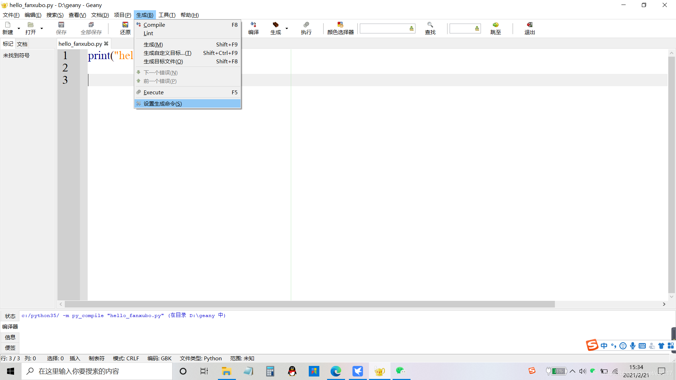676x380 pixels.
Task: Toggle visibility of hello_fanxubo.py tab
Action: point(106,43)
